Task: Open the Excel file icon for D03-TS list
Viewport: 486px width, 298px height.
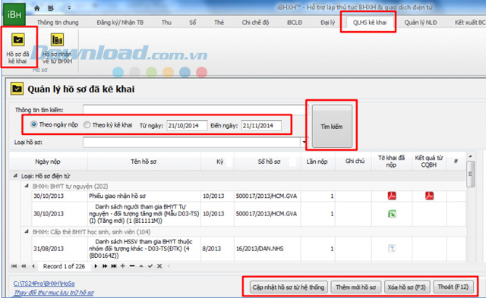Action: click(x=392, y=214)
